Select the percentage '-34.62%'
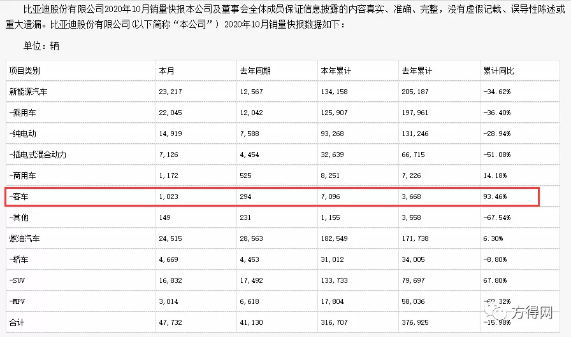571x337 pixels. [x=497, y=92]
